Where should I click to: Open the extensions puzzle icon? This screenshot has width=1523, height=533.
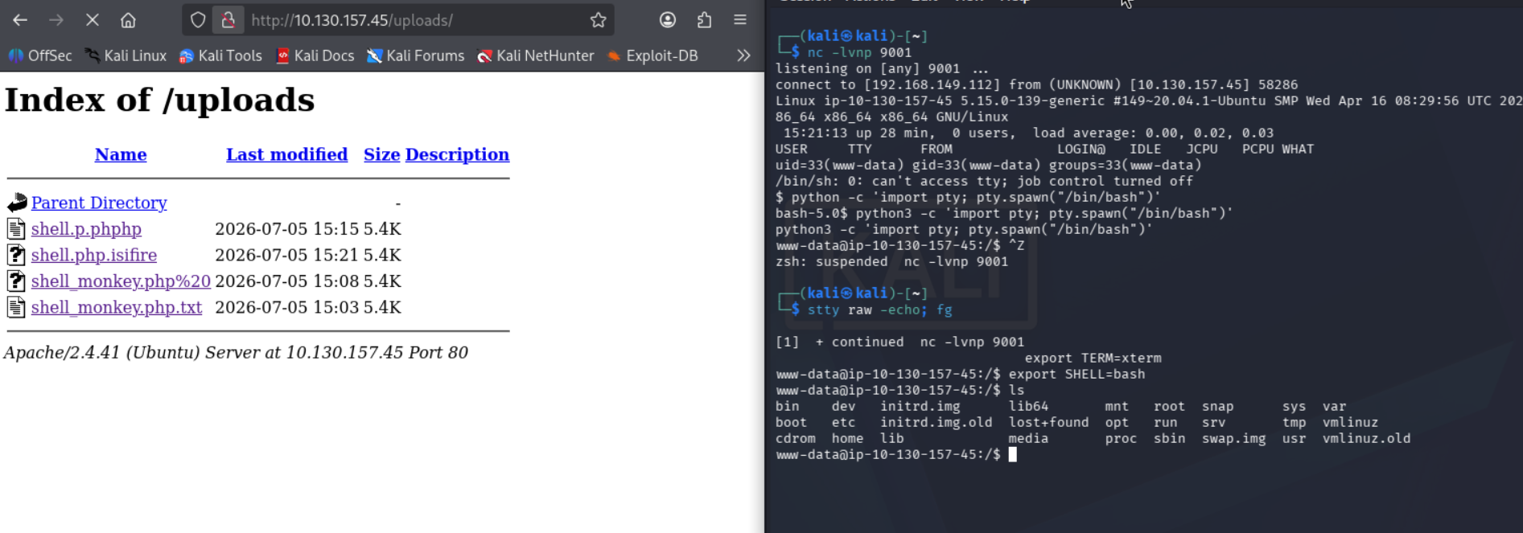[704, 20]
